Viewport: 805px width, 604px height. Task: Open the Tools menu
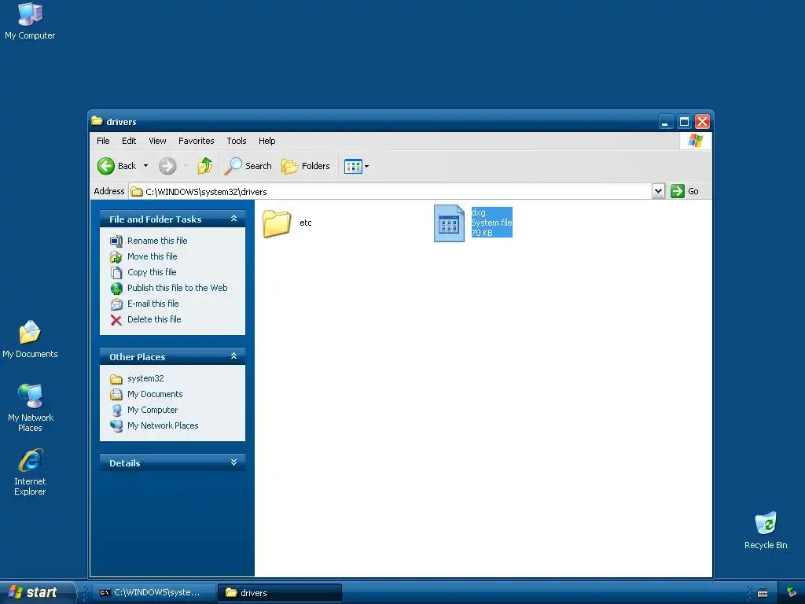(x=236, y=141)
